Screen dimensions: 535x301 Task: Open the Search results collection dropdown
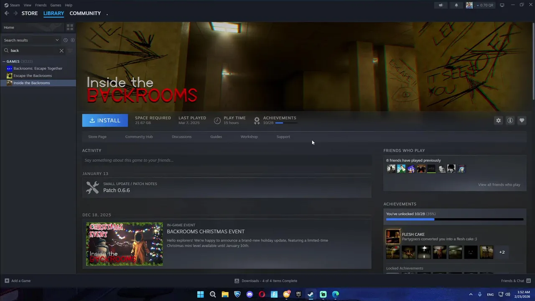click(x=31, y=40)
